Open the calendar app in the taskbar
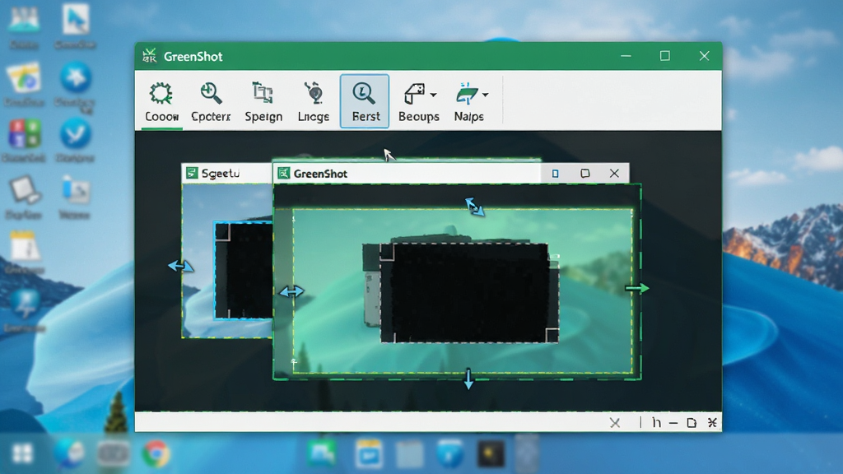The height and width of the screenshot is (474, 843). (x=369, y=453)
